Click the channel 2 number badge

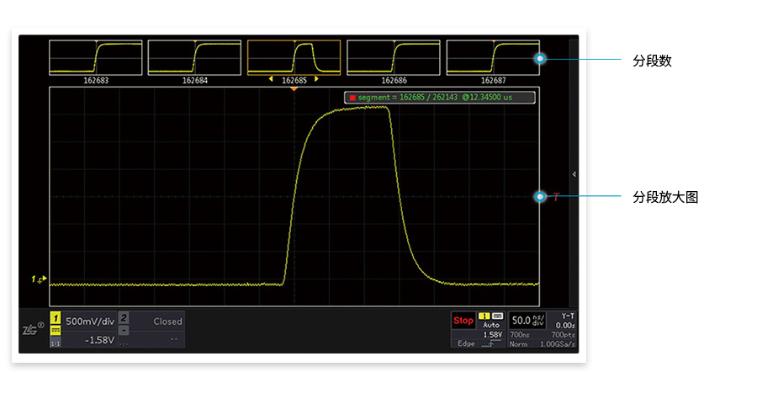pyautogui.click(x=123, y=317)
